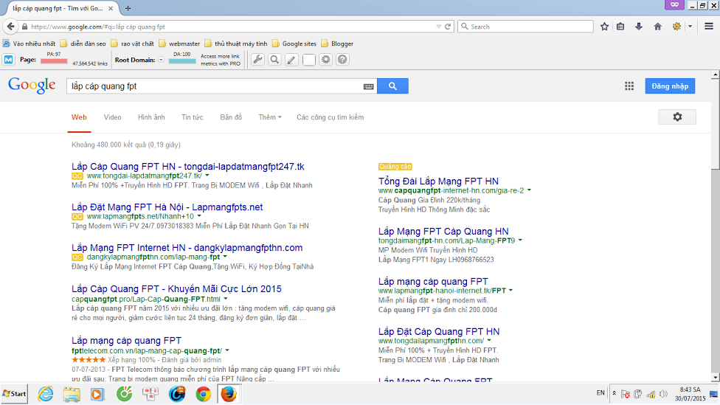Open dropdown next to tongdai-lapdatmangfpt247.tk URL
This screenshot has height=405, width=720.
coord(207,176)
